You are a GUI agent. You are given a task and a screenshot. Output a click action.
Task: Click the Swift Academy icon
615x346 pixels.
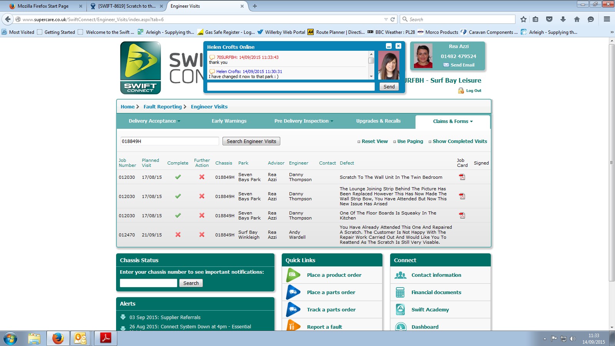tap(400, 309)
